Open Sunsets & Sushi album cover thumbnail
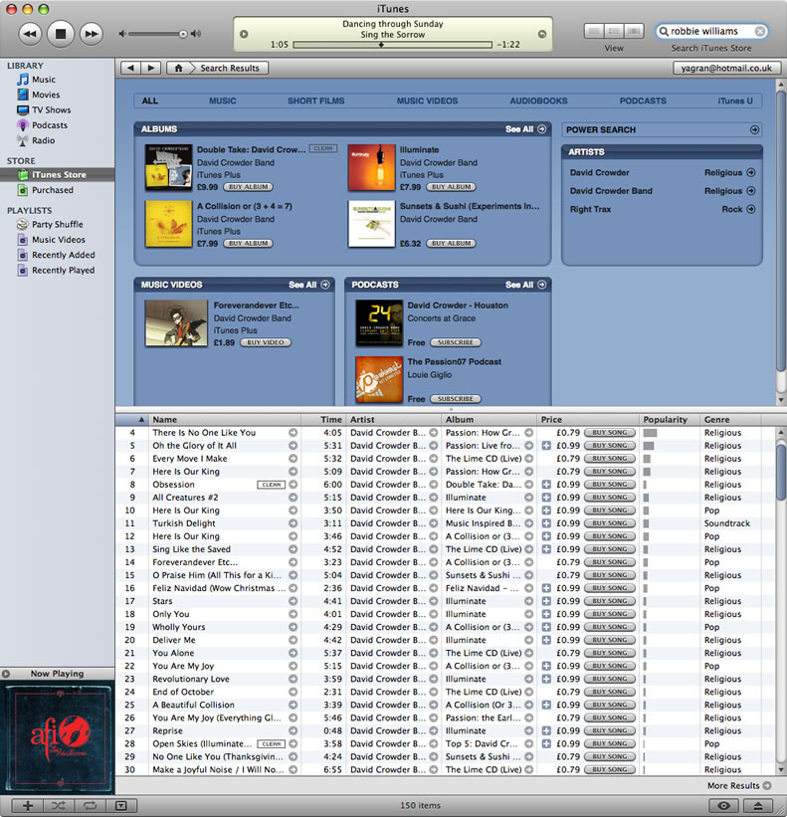This screenshot has height=817, width=787. [371, 224]
